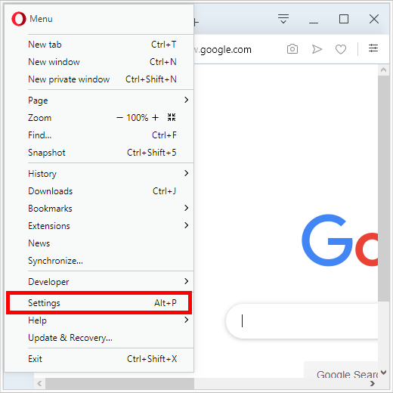Minimize the Opera window
Image resolution: width=393 pixels, height=393 pixels.
pyautogui.click(x=314, y=22)
